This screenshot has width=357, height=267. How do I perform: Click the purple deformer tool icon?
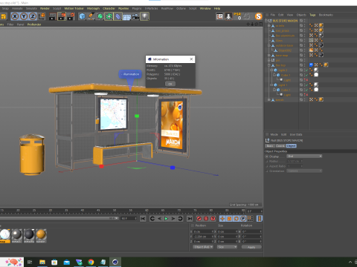coord(118,16)
